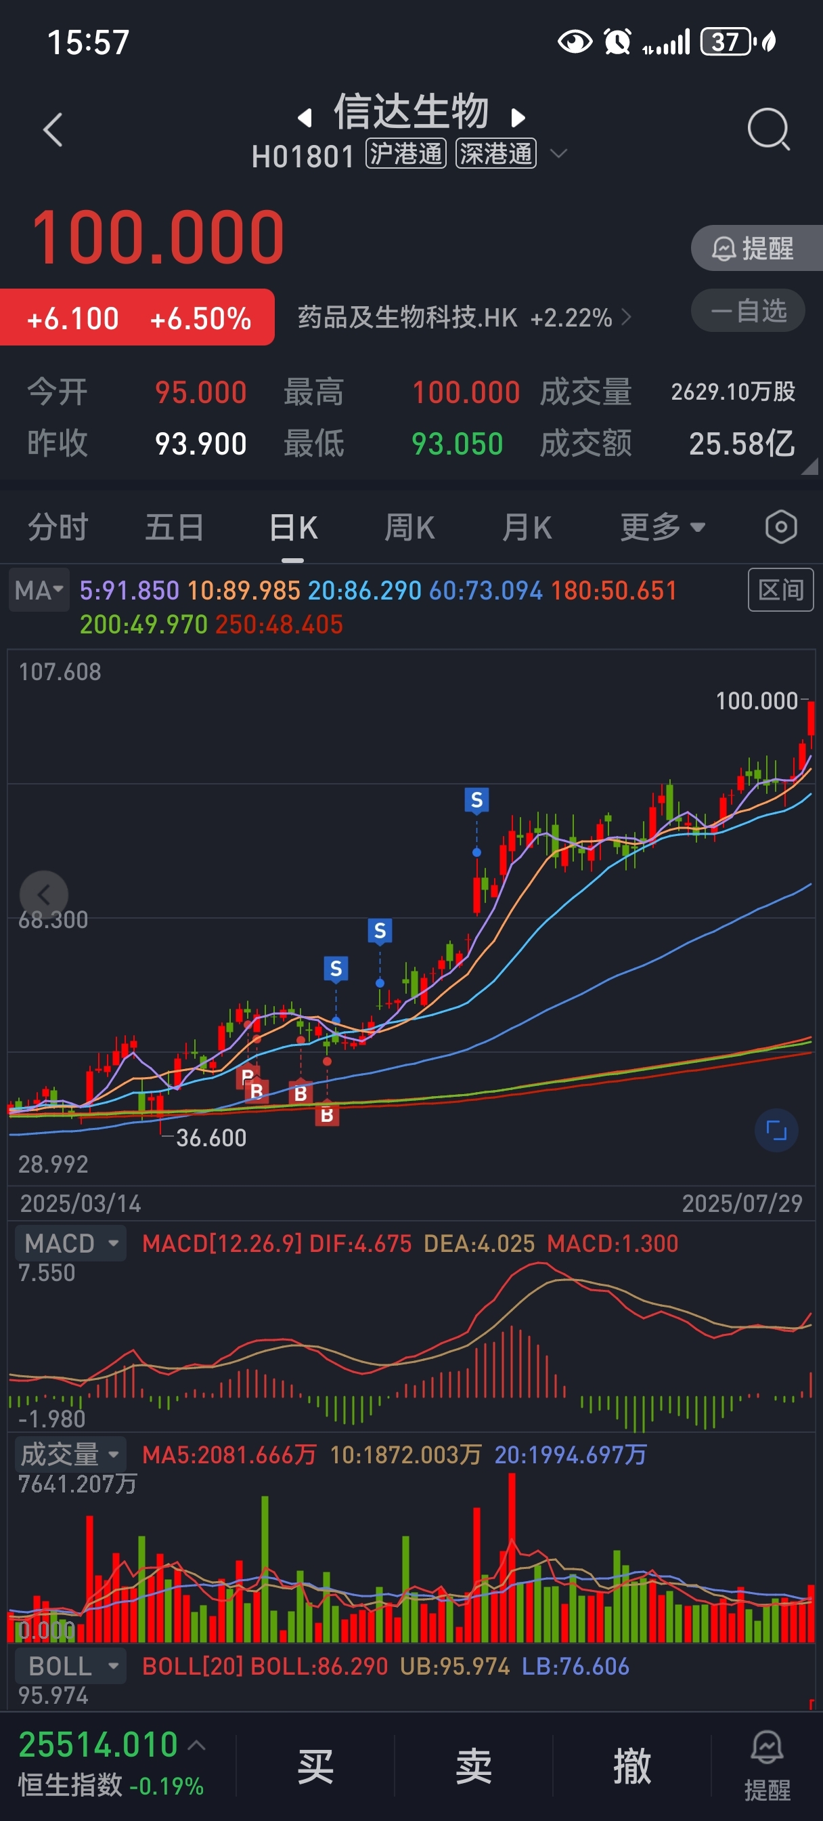Enter fullscreen chart with blue expand icon
823x1821 pixels.
point(776,1131)
